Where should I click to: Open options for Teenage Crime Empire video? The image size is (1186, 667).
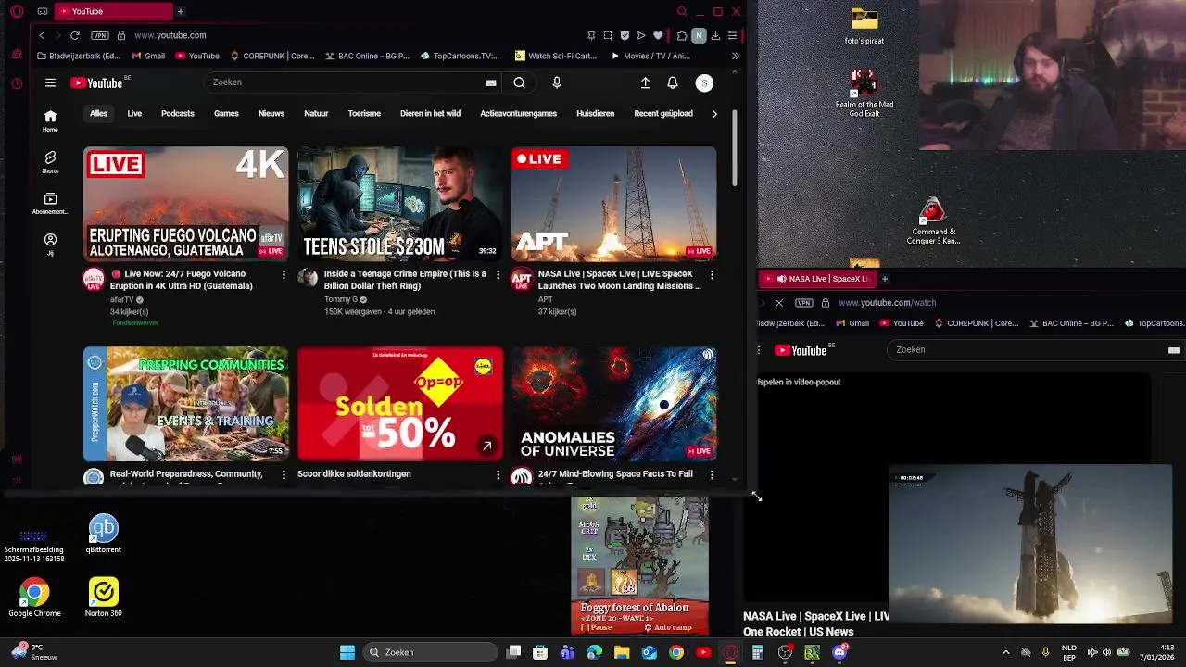498,275
